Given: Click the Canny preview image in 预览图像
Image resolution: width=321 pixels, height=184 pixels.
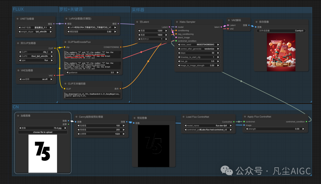Looking at the screenshot, I should pyautogui.click(x=154, y=146).
